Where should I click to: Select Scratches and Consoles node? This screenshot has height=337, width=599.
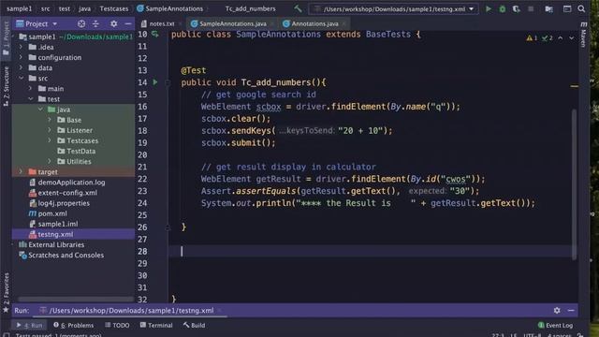coord(66,256)
